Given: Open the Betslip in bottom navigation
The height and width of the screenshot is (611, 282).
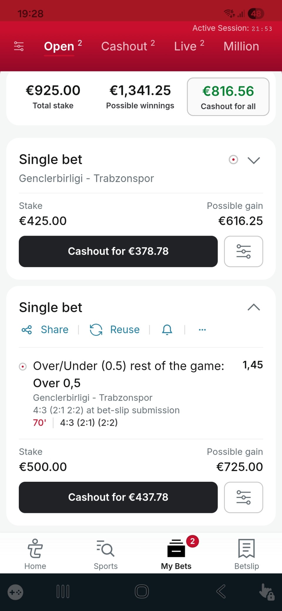Looking at the screenshot, I should point(246,553).
